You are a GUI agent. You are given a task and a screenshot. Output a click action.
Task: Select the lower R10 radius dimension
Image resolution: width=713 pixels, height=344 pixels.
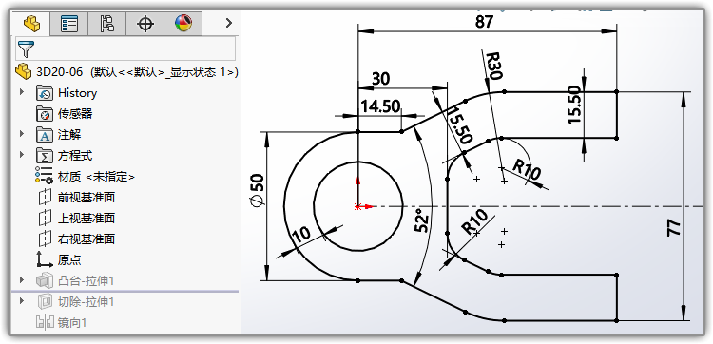(474, 221)
